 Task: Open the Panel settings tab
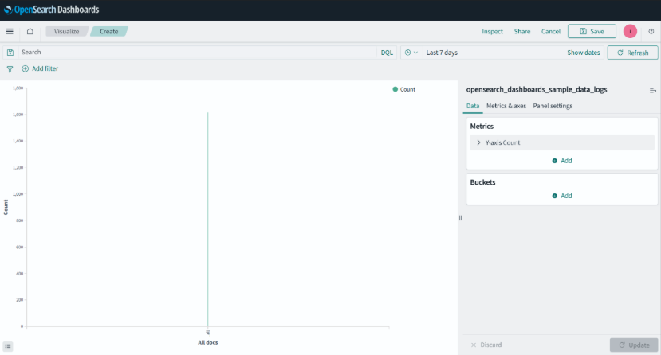tap(553, 106)
